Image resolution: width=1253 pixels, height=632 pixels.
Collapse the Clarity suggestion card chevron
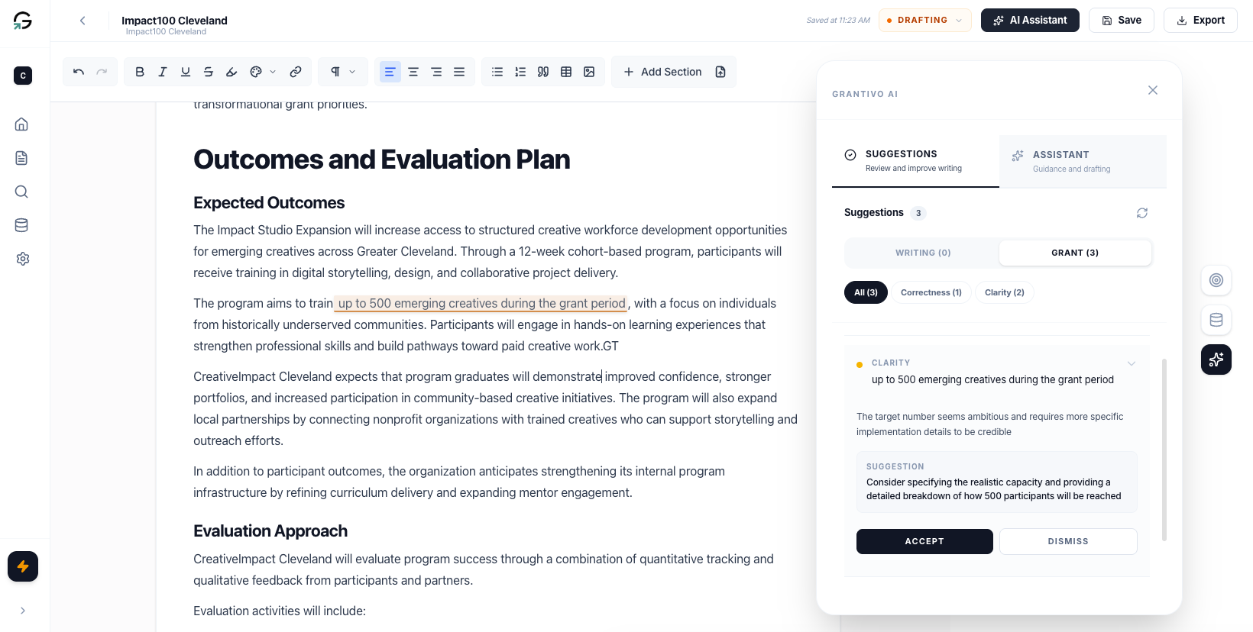tap(1131, 363)
